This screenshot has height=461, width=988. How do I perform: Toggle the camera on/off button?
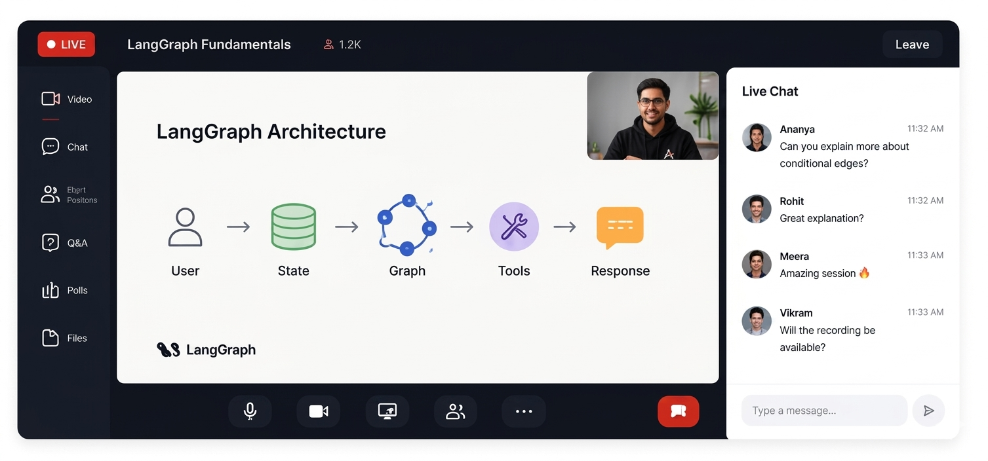(x=319, y=411)
